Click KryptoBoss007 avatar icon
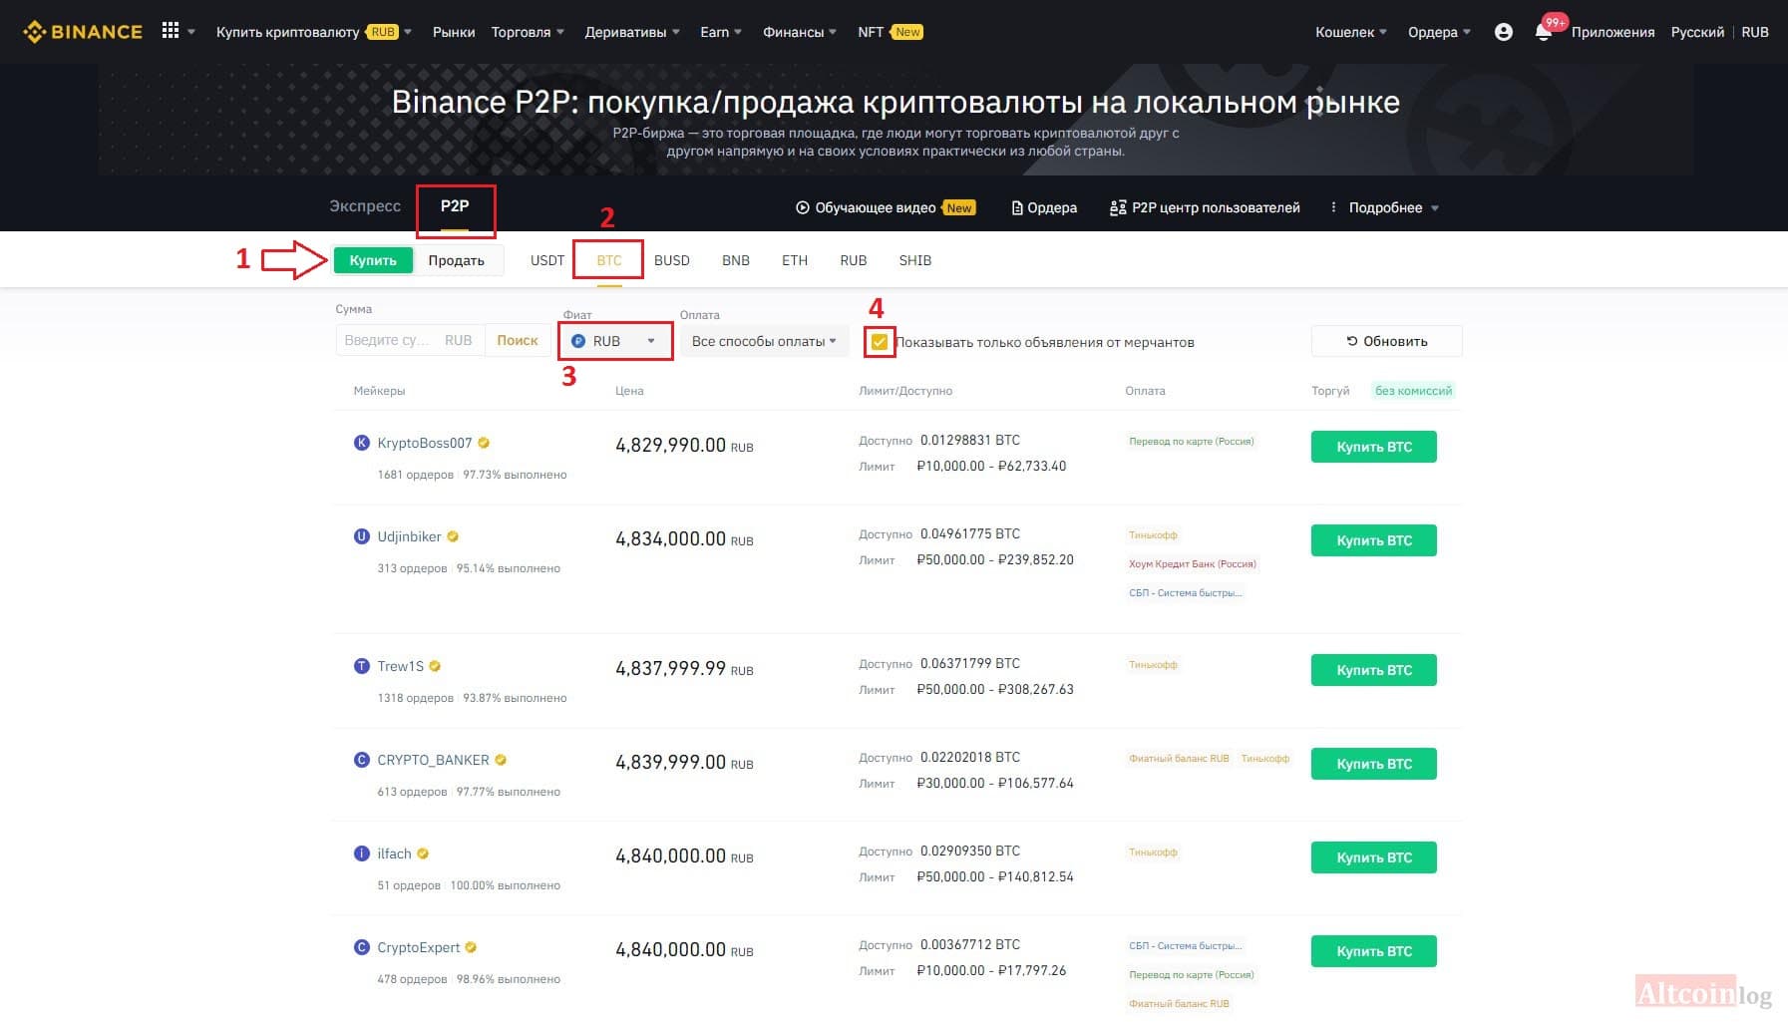The height and width of the screenshot is (1022, 1788). pyautogui.click(x=362, y=443)
